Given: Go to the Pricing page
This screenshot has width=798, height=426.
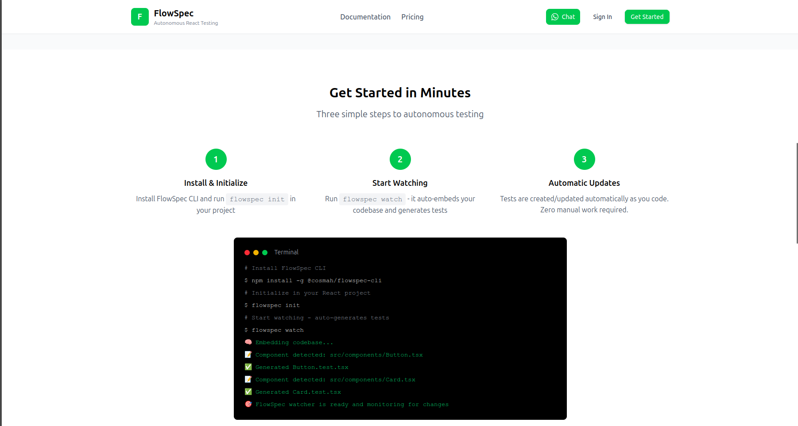Looking at the screenshot, I should coord(412,17).
